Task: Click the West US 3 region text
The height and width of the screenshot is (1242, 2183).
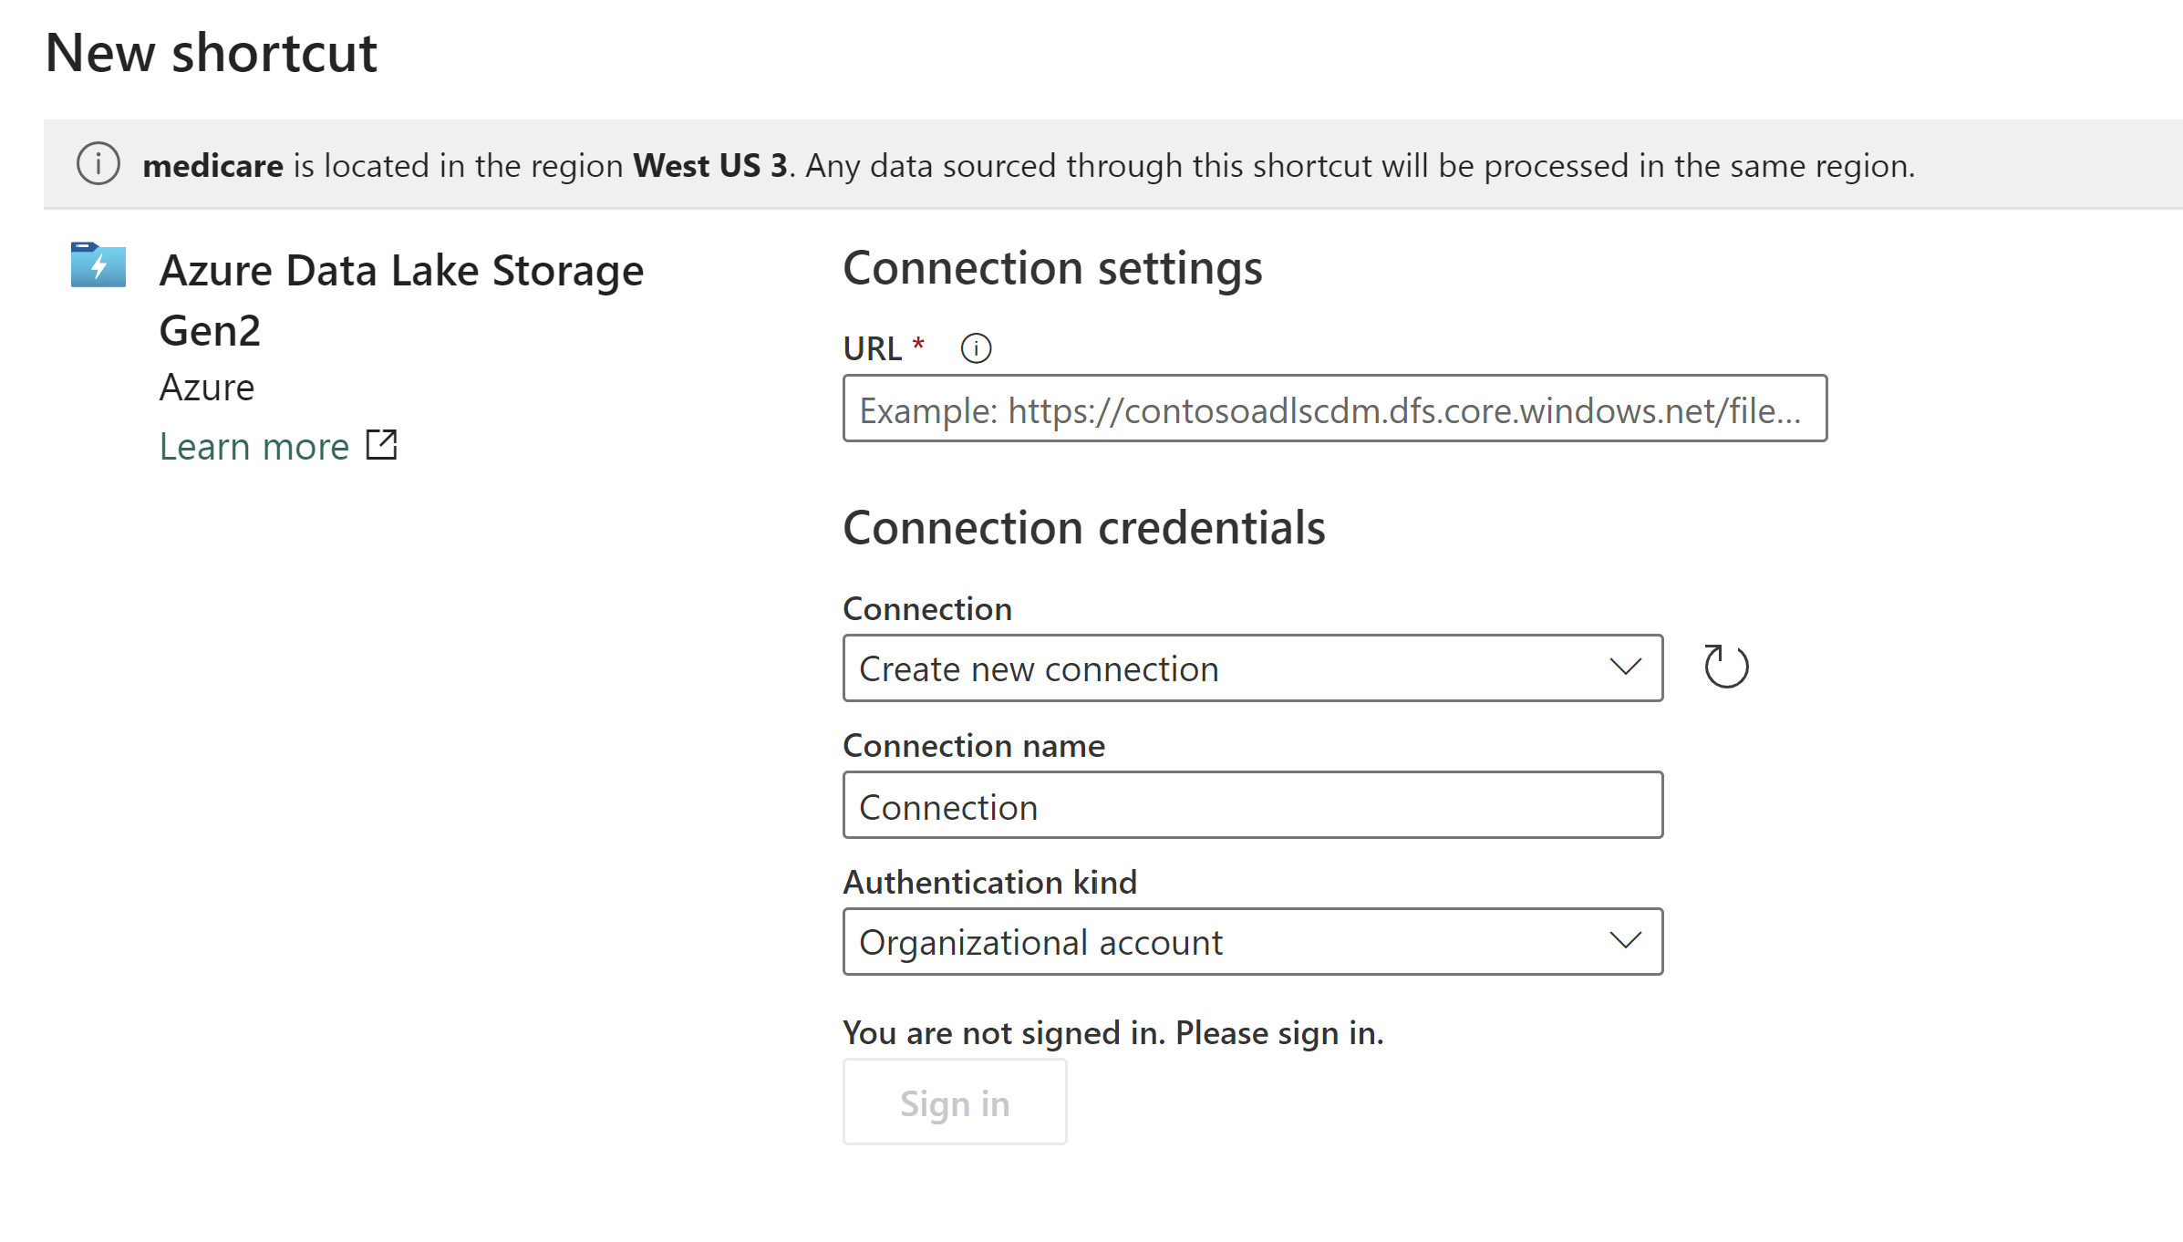Action: pyautogui.click(x=709, y=166)
